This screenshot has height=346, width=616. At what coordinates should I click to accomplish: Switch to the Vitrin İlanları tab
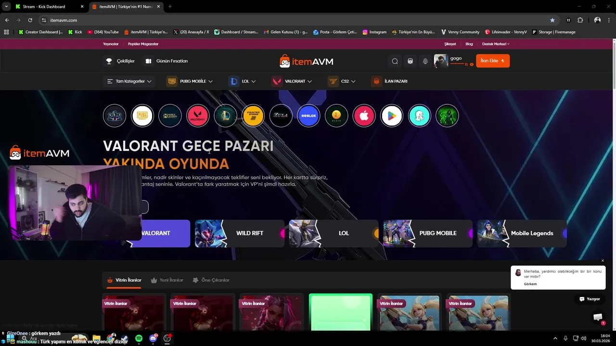[x=124, y=280]
